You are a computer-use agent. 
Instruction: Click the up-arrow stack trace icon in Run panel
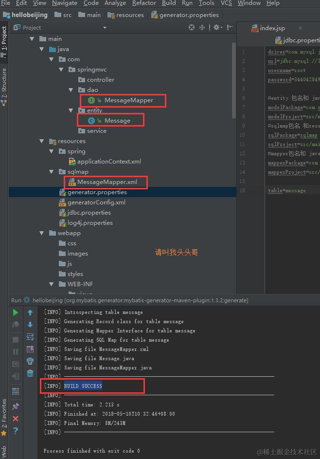[30, 312]
